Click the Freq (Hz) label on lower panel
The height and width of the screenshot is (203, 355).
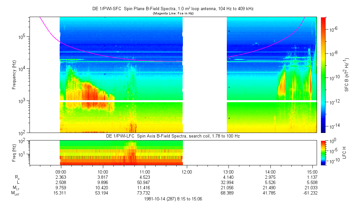(14, 153)
